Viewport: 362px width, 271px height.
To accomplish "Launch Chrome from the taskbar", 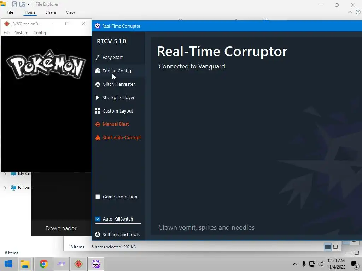I will click(43, 264).
